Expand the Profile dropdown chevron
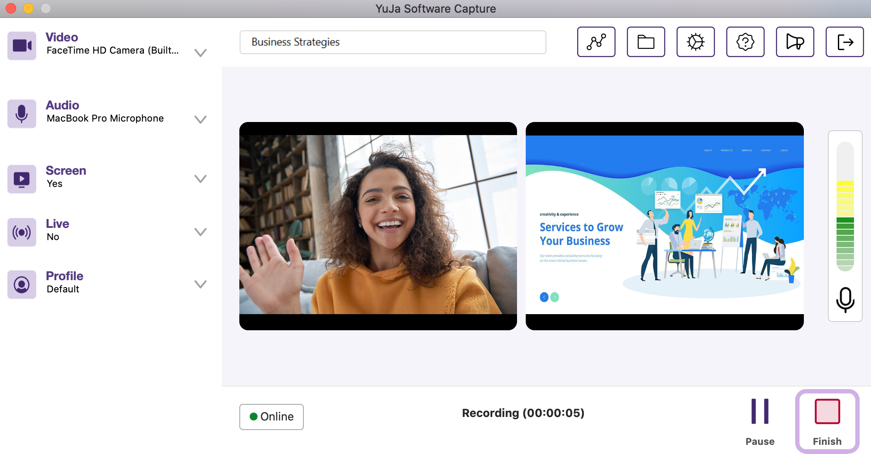Viewport: 871px width, 454px height. pos(200,284)
